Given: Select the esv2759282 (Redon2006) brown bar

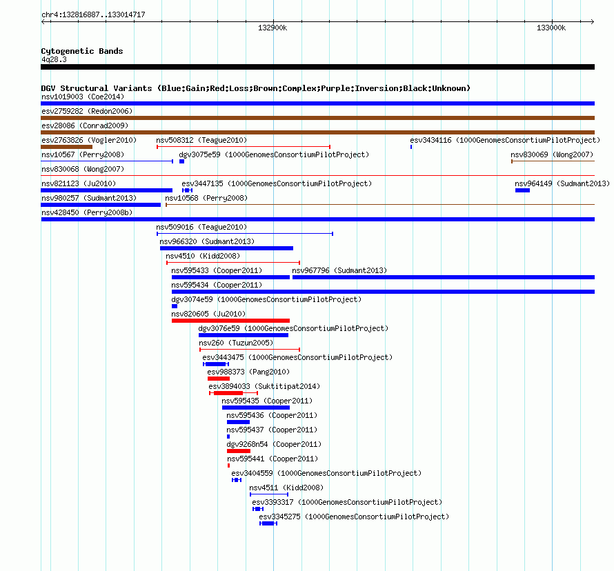Looking at the screenshot, I should (x=317, y=118).
